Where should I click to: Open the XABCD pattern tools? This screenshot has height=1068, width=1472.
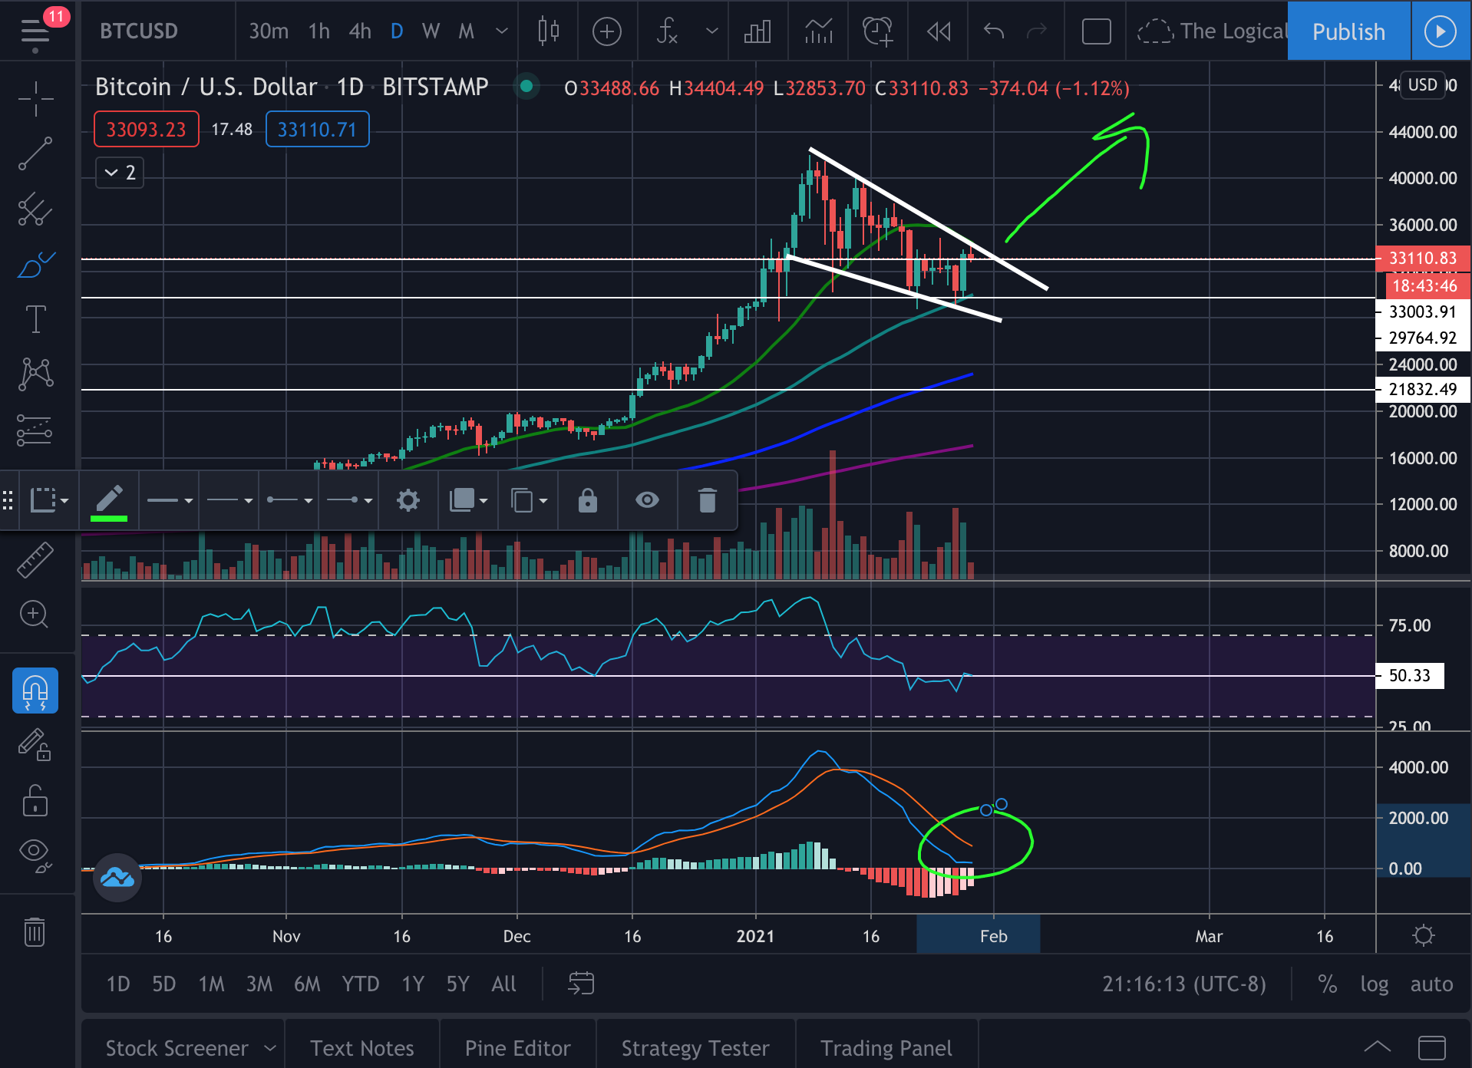[x=35, y=374]
